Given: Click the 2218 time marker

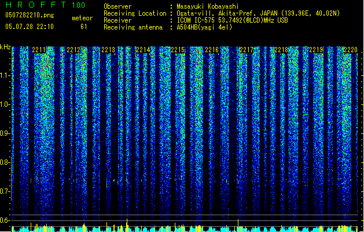Looking at the screenshot, I should click(x=281, y=50).
